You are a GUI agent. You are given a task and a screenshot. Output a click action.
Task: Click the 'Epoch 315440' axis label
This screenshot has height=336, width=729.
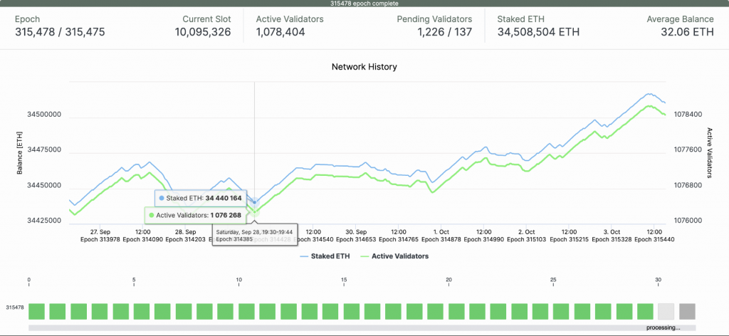coord(654,239)
